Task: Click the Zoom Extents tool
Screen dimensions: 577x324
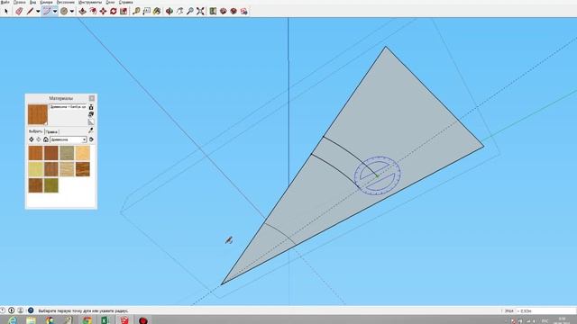Action: pos(200,11)
